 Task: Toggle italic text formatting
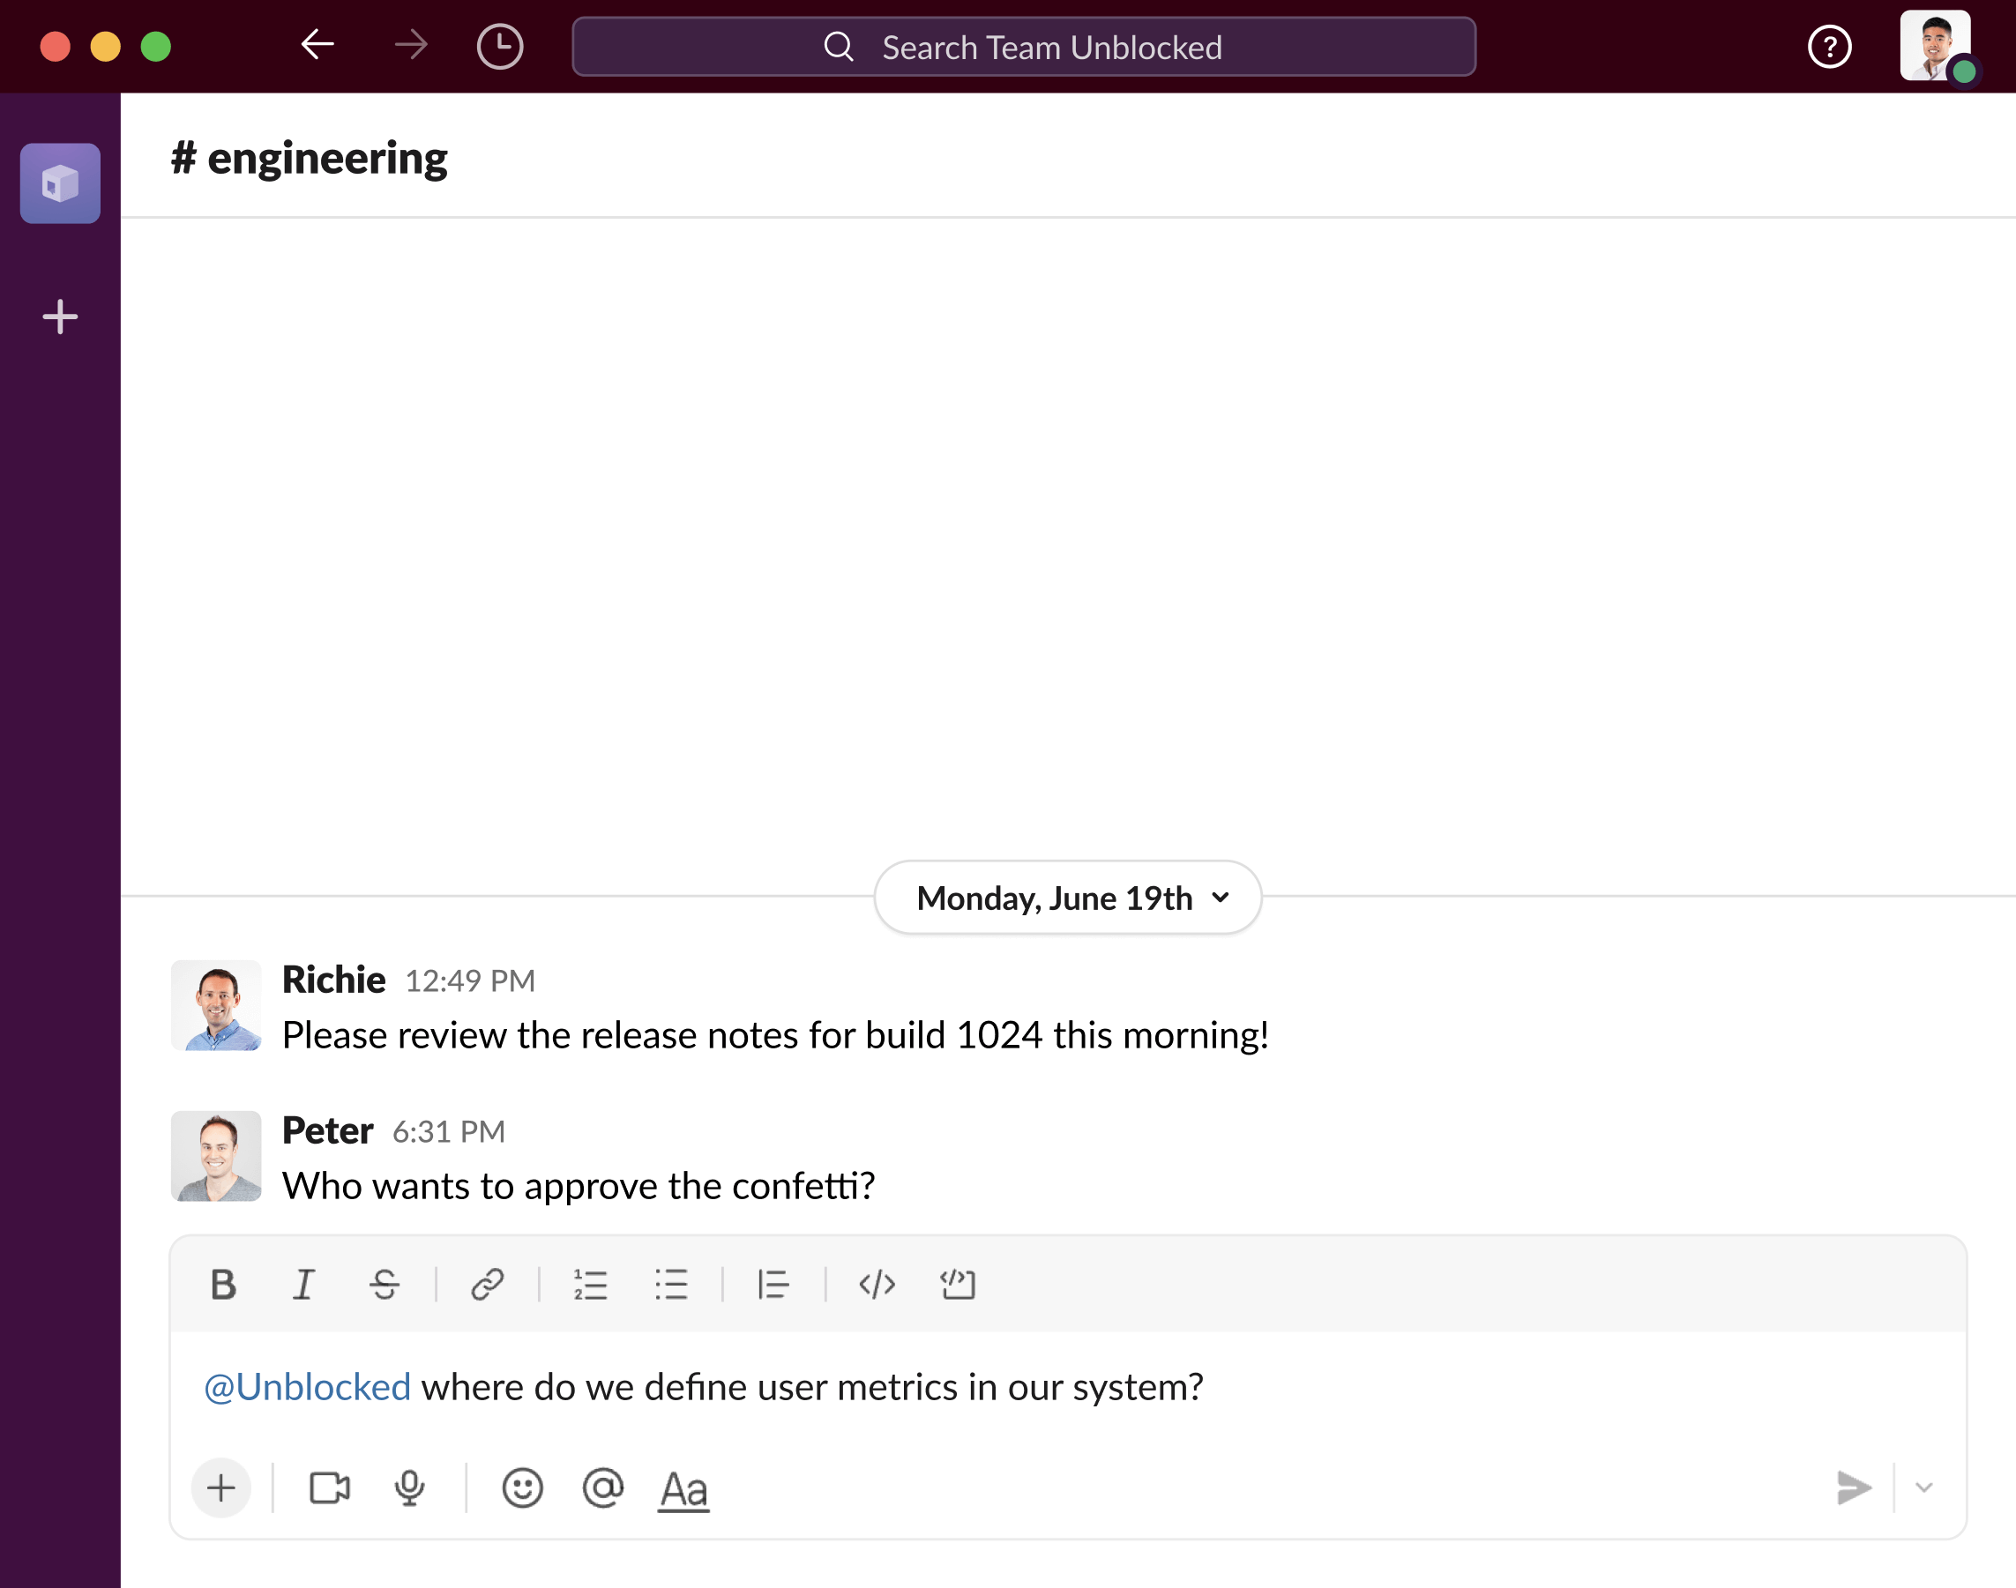click(x=303, y=1284)
